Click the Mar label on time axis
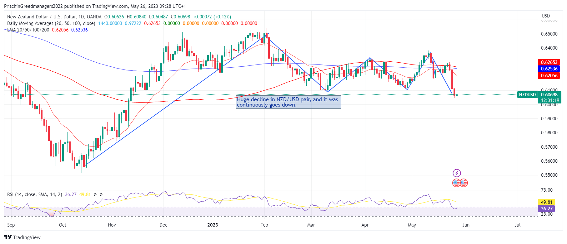This screenshot has width=567, height=244. (x=311, y=225)
